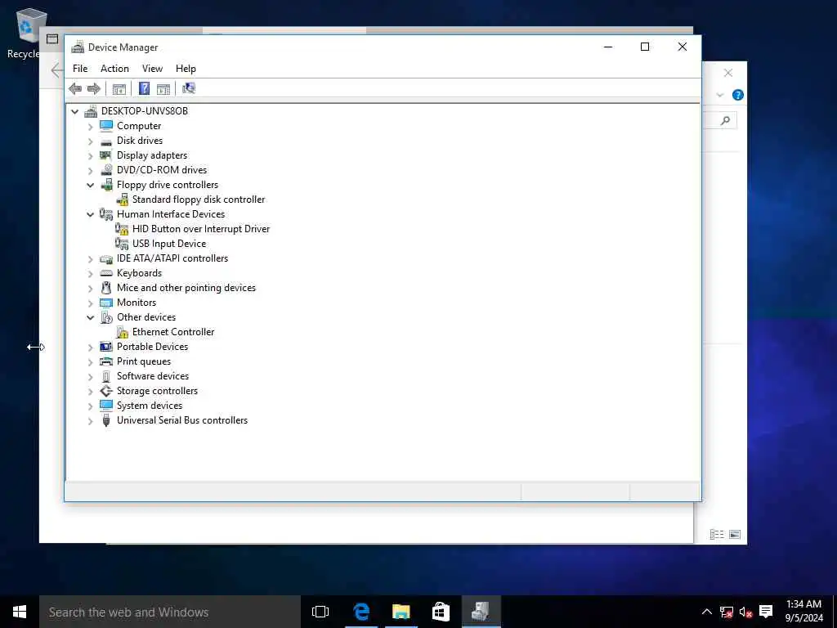
Task: Select the Disk drives category icon
Action: [x=106, y=141]
